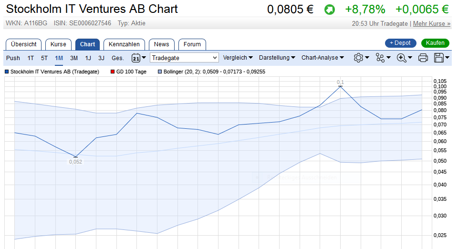Switch to the Übersicht tab
This screenshot has width=458, height=249.
(24, 44)
